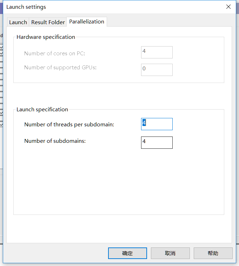Click the 'Launch specification' group title
Screen dimensions: 239x266
pos(42,110)
